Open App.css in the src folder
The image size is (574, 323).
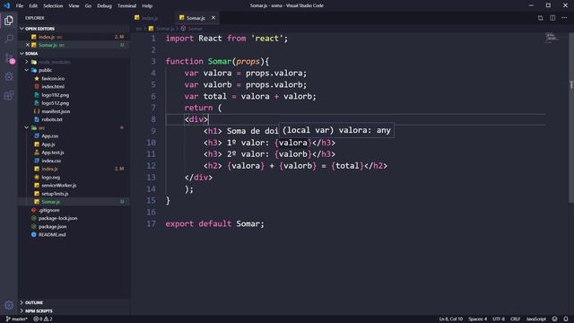coord(74,135)
